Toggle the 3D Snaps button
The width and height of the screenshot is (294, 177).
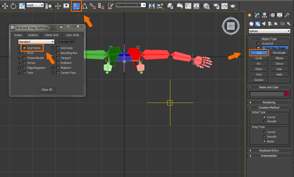pyautogui.click(x=76, y=6)
